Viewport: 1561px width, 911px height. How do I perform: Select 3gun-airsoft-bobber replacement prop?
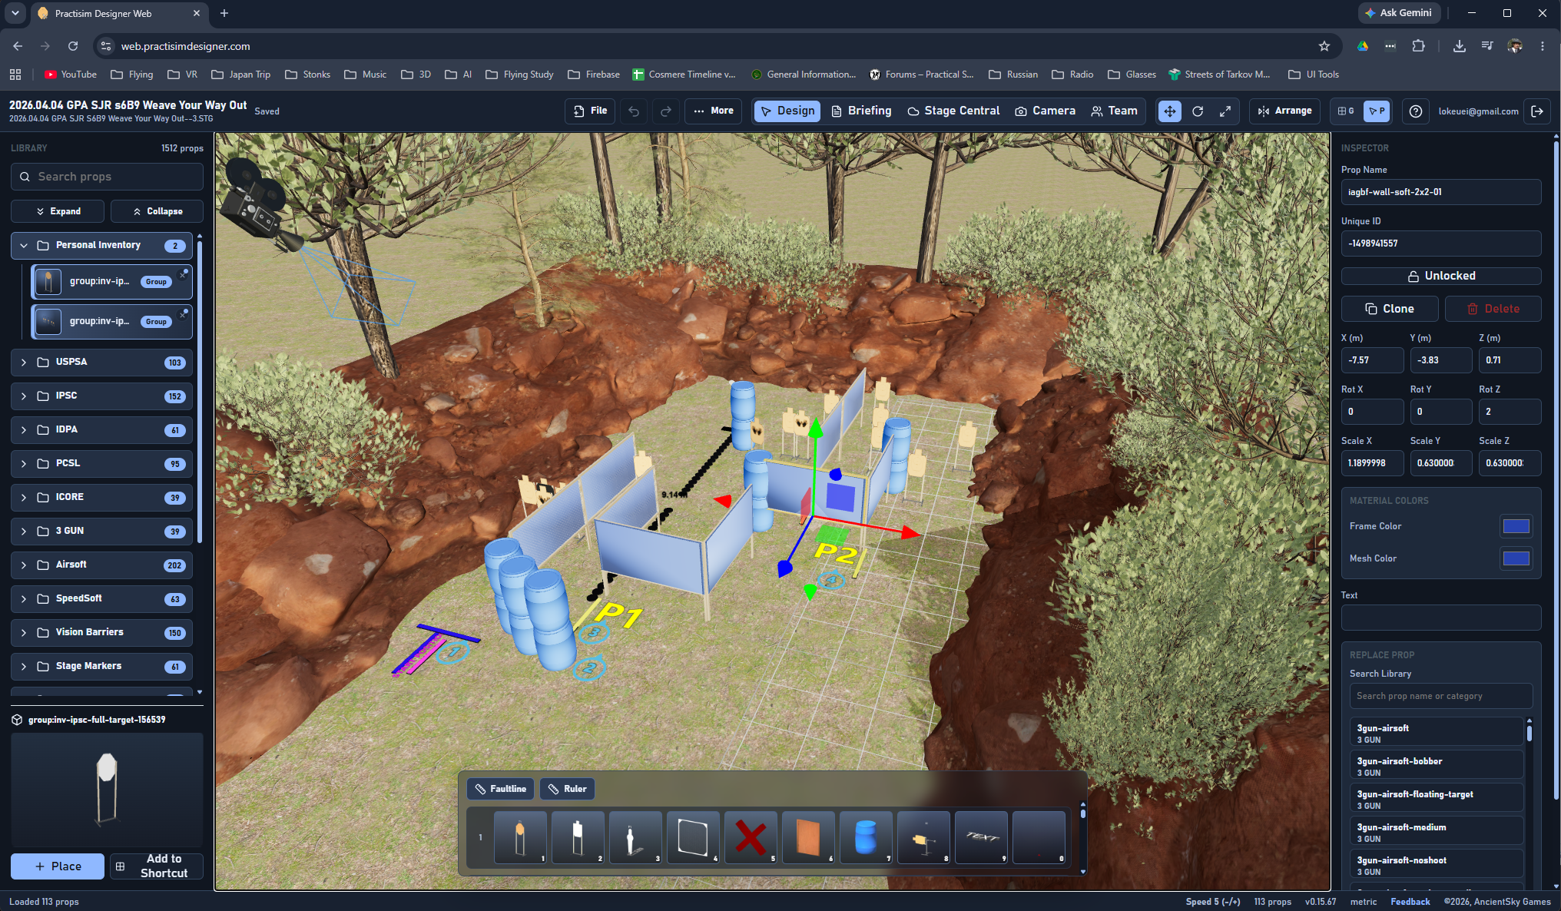point(1437,766)
